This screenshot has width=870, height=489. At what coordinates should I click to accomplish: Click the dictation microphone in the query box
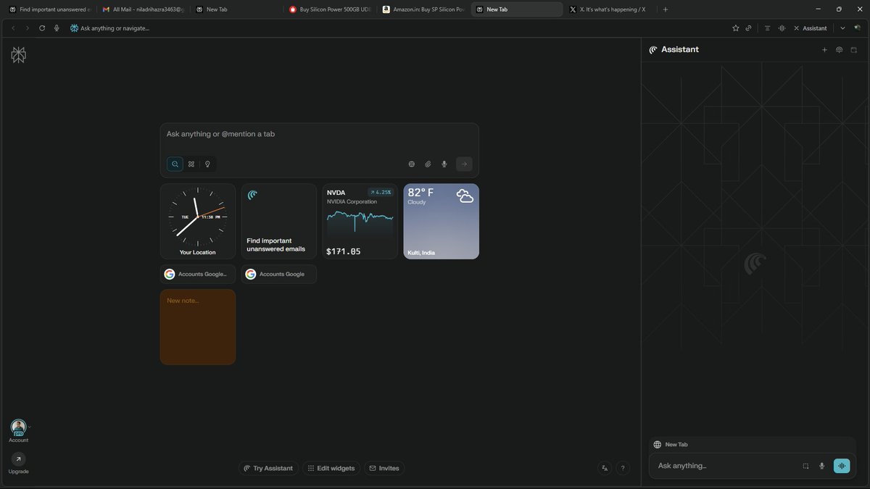[444, 164]
